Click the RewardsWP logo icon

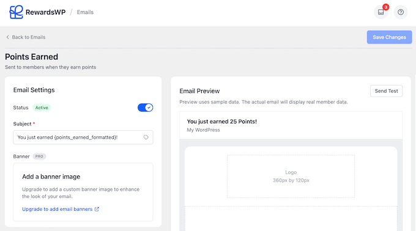click(16, 12)
